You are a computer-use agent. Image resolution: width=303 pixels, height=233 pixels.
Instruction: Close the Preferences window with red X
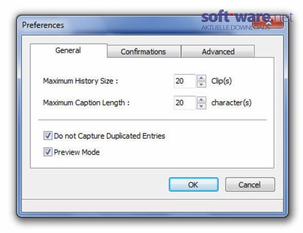(268, 23)
